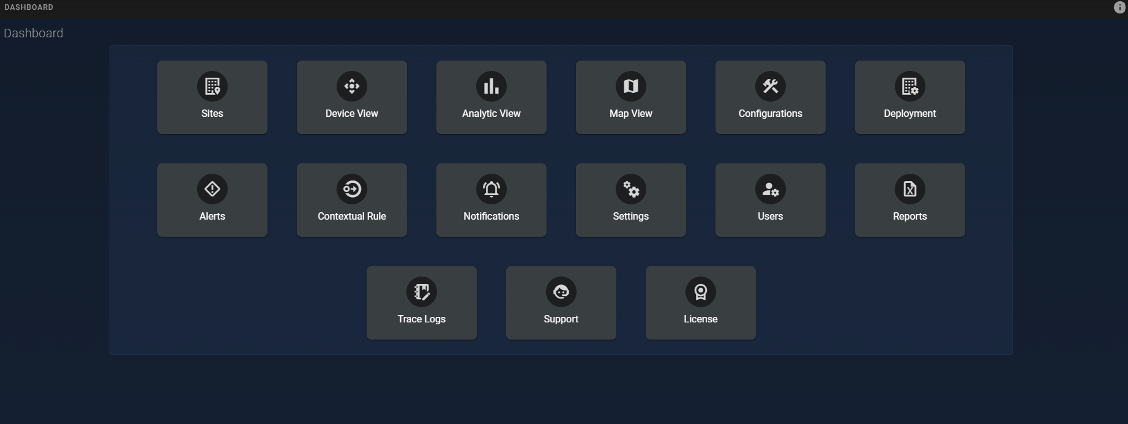Viewport: 1128px width, 424px height.
Task: Open the License tile label
Action: click(x=701, y=319)
